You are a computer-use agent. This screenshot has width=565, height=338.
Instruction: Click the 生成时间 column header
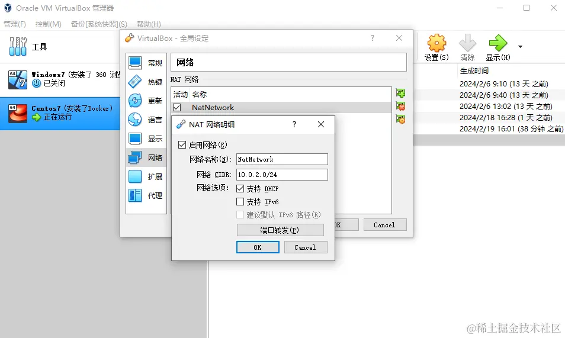point(474,71)
